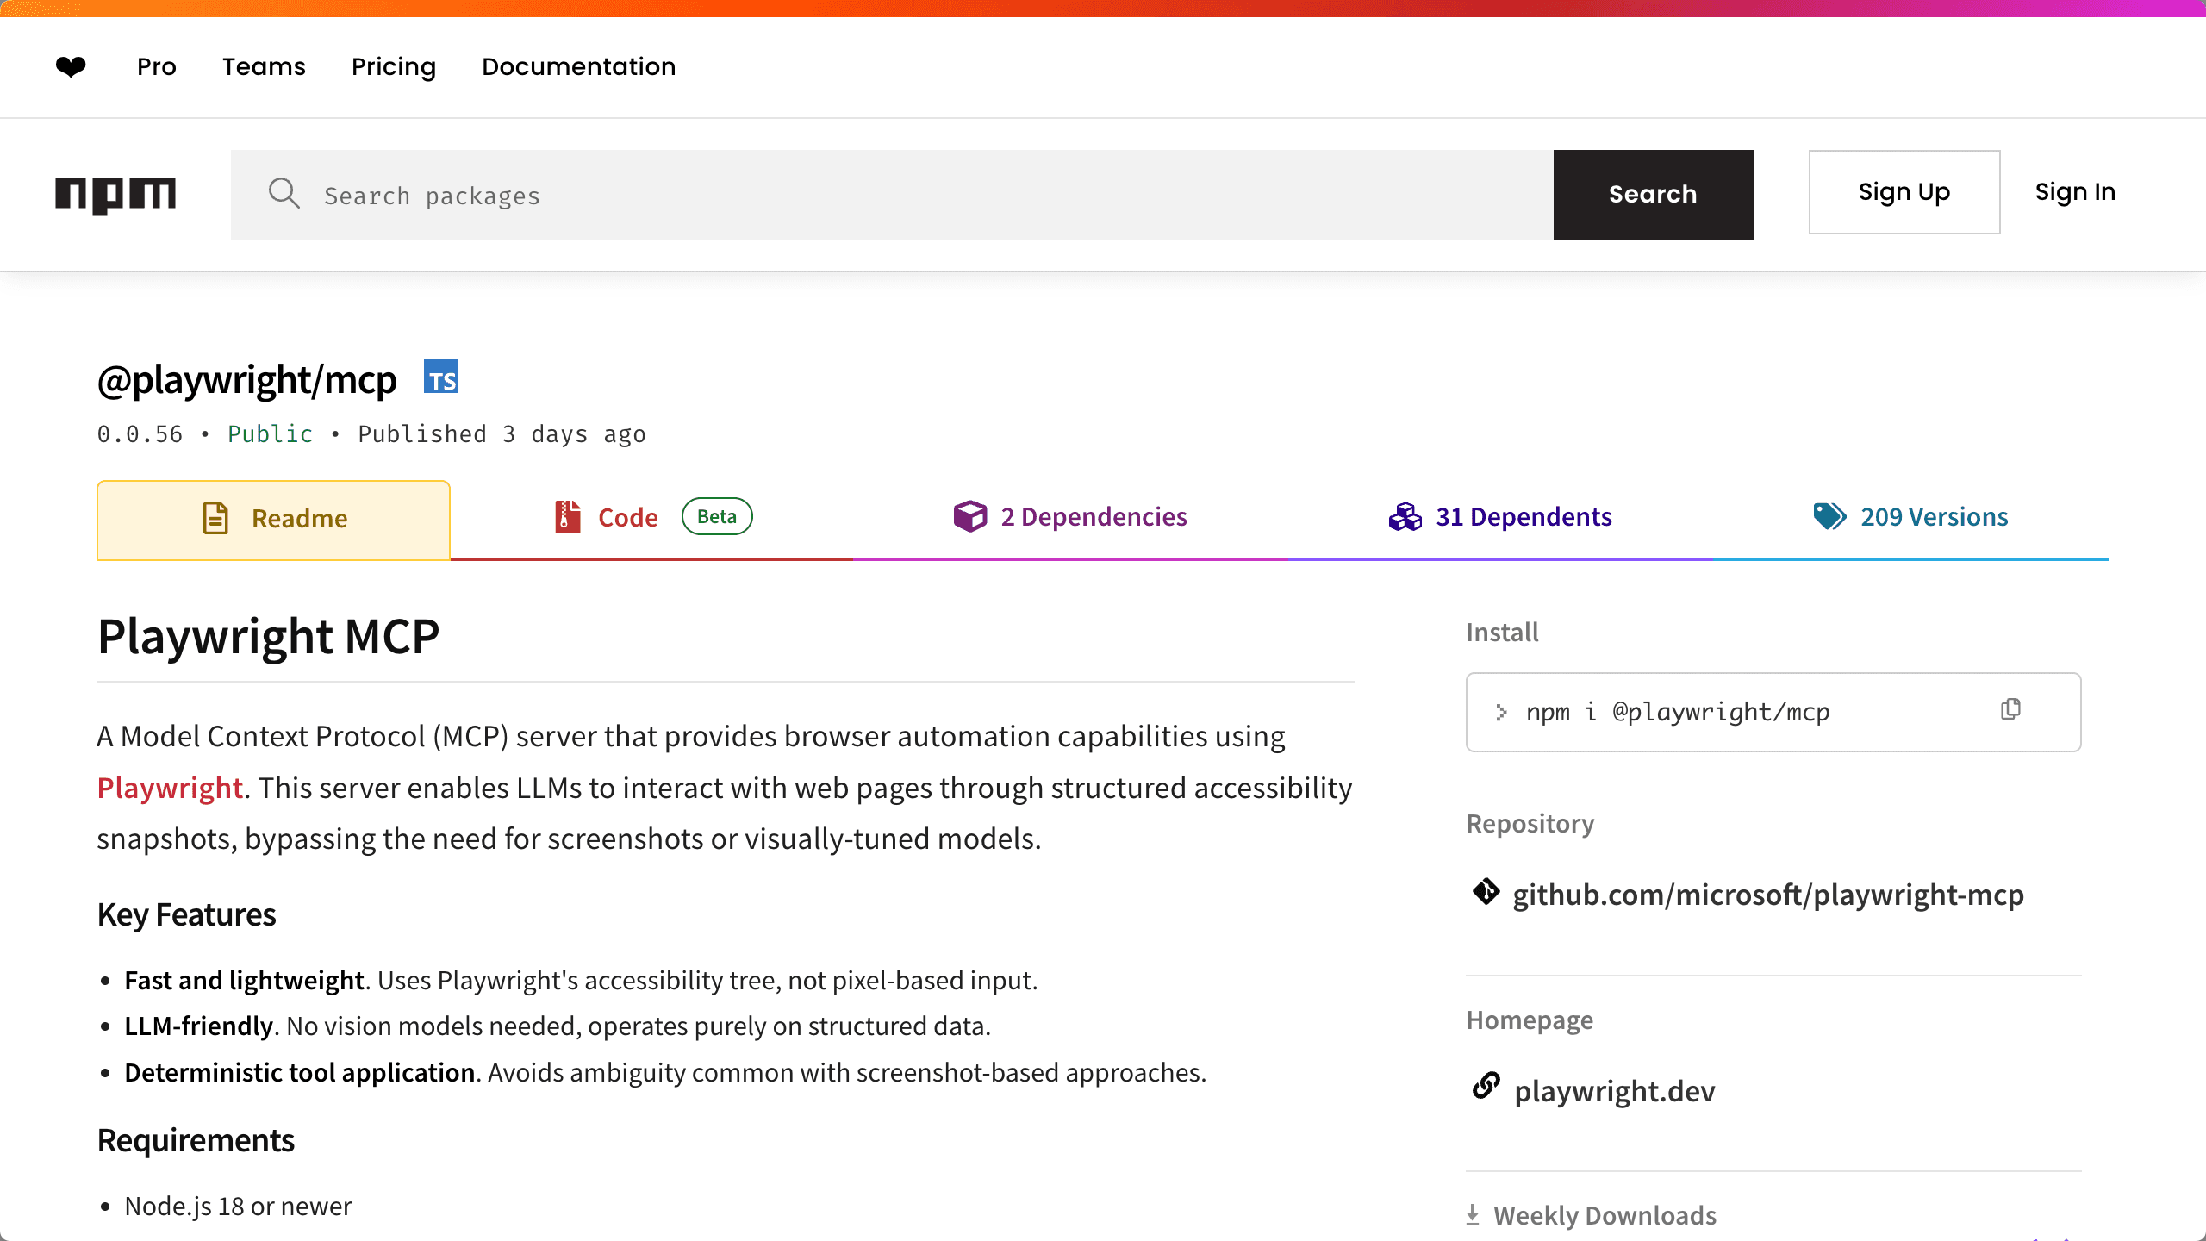
Task: Click the TS TypeScript badge next to package name
Action: tap(442, 377)
